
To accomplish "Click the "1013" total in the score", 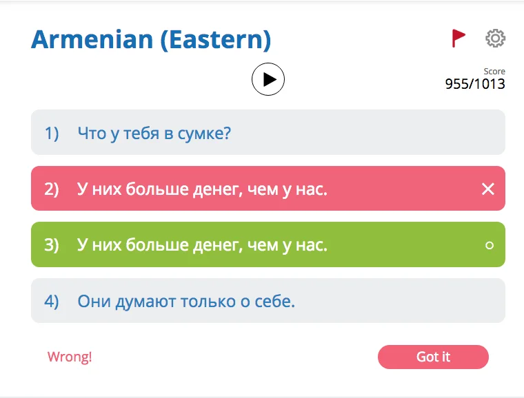I will click(491, 84).
